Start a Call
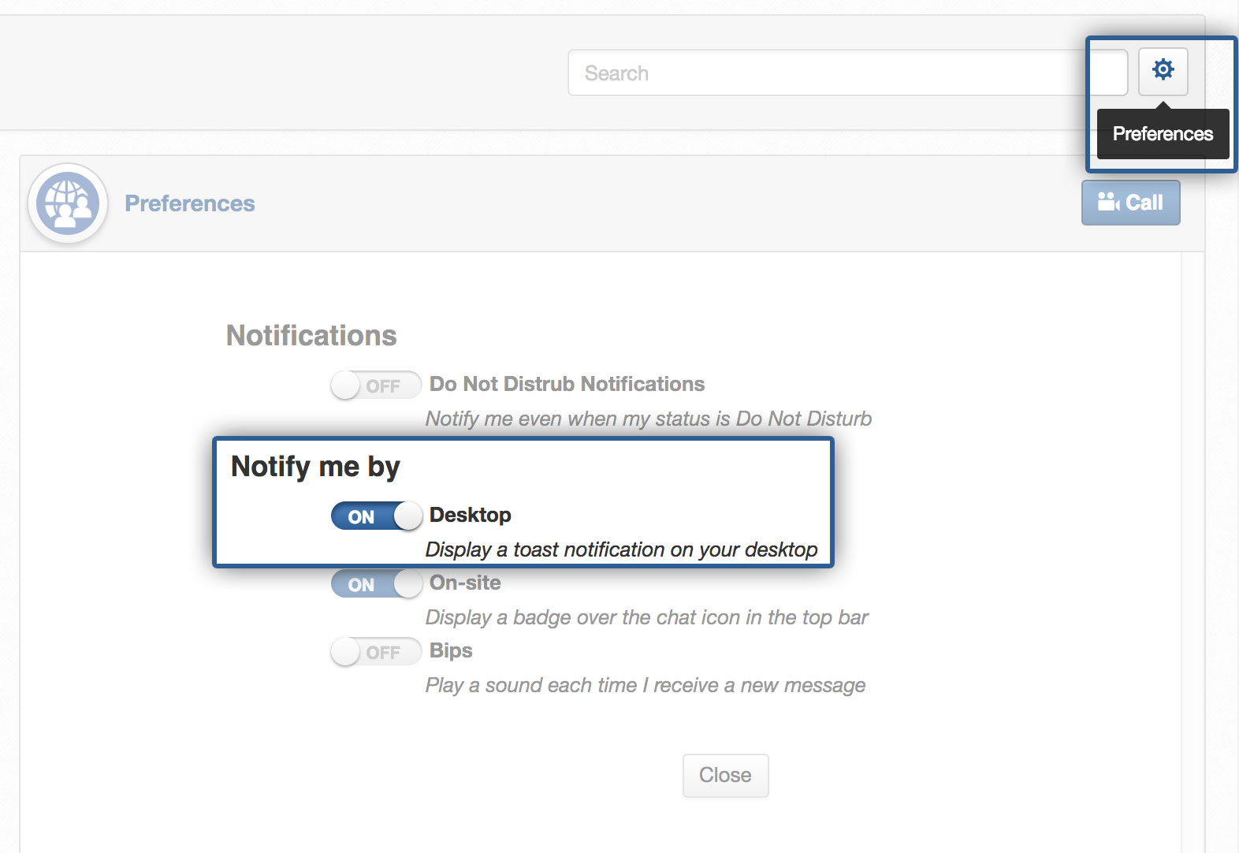The height and width of the screenshot is (853, 1239). [x=1131, y=202]
